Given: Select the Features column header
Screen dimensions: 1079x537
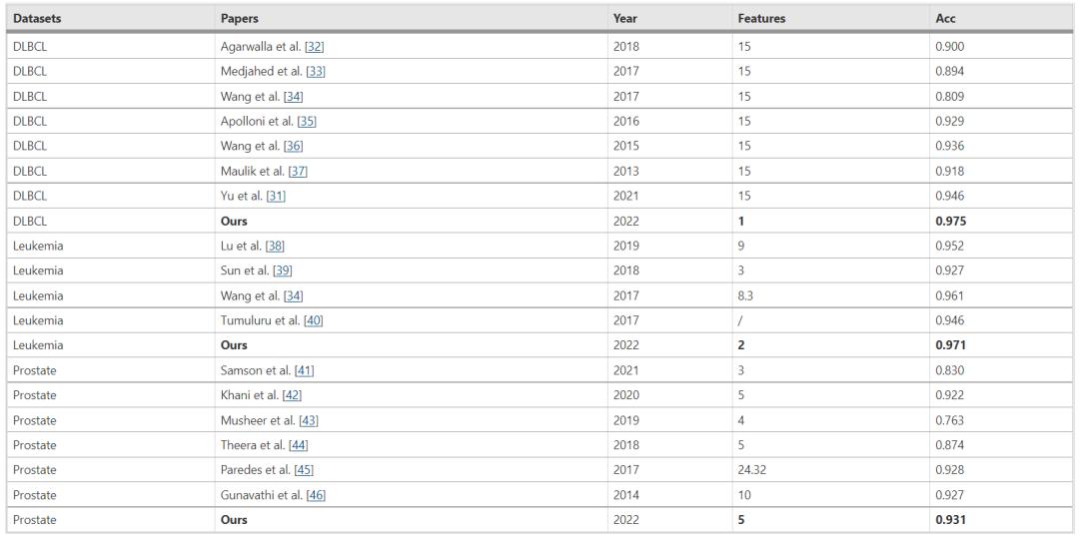Looking at the screenshot, I should [760, 19].
